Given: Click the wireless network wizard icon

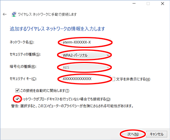Looking at the screenshot, I should click(14, 14).
